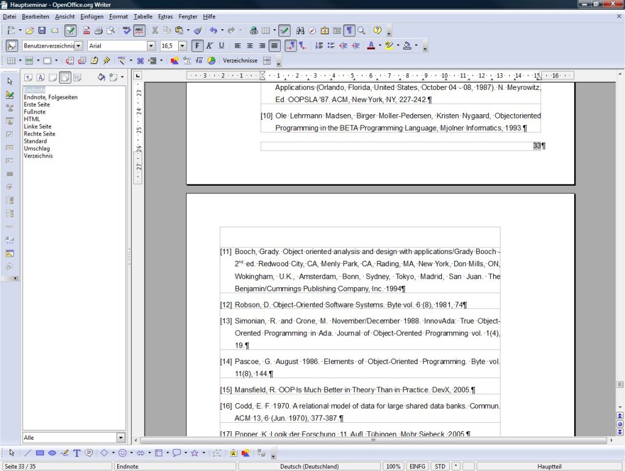This screenshot has height=471, width=625.
Task: Show Paragraph Styles in the Styles panel
Action: pos(28,78)
